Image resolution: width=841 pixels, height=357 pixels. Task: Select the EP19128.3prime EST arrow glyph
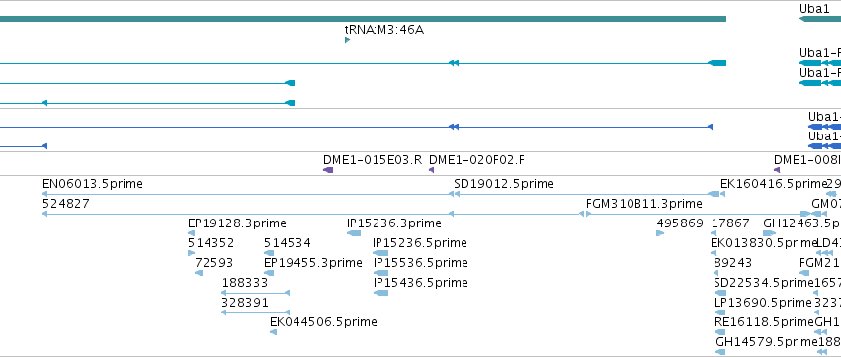click(x=191, y=233)
